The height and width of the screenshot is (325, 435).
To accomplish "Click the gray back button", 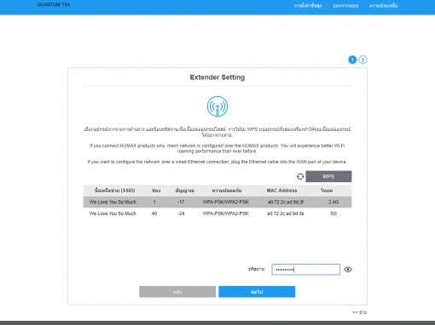I will pyautogui.click(x=177, y=292).
